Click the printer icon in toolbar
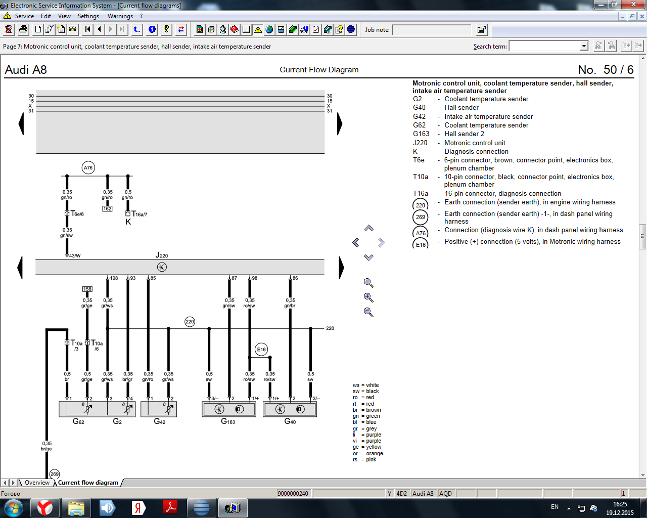647x518 pixels. (23, 29)
